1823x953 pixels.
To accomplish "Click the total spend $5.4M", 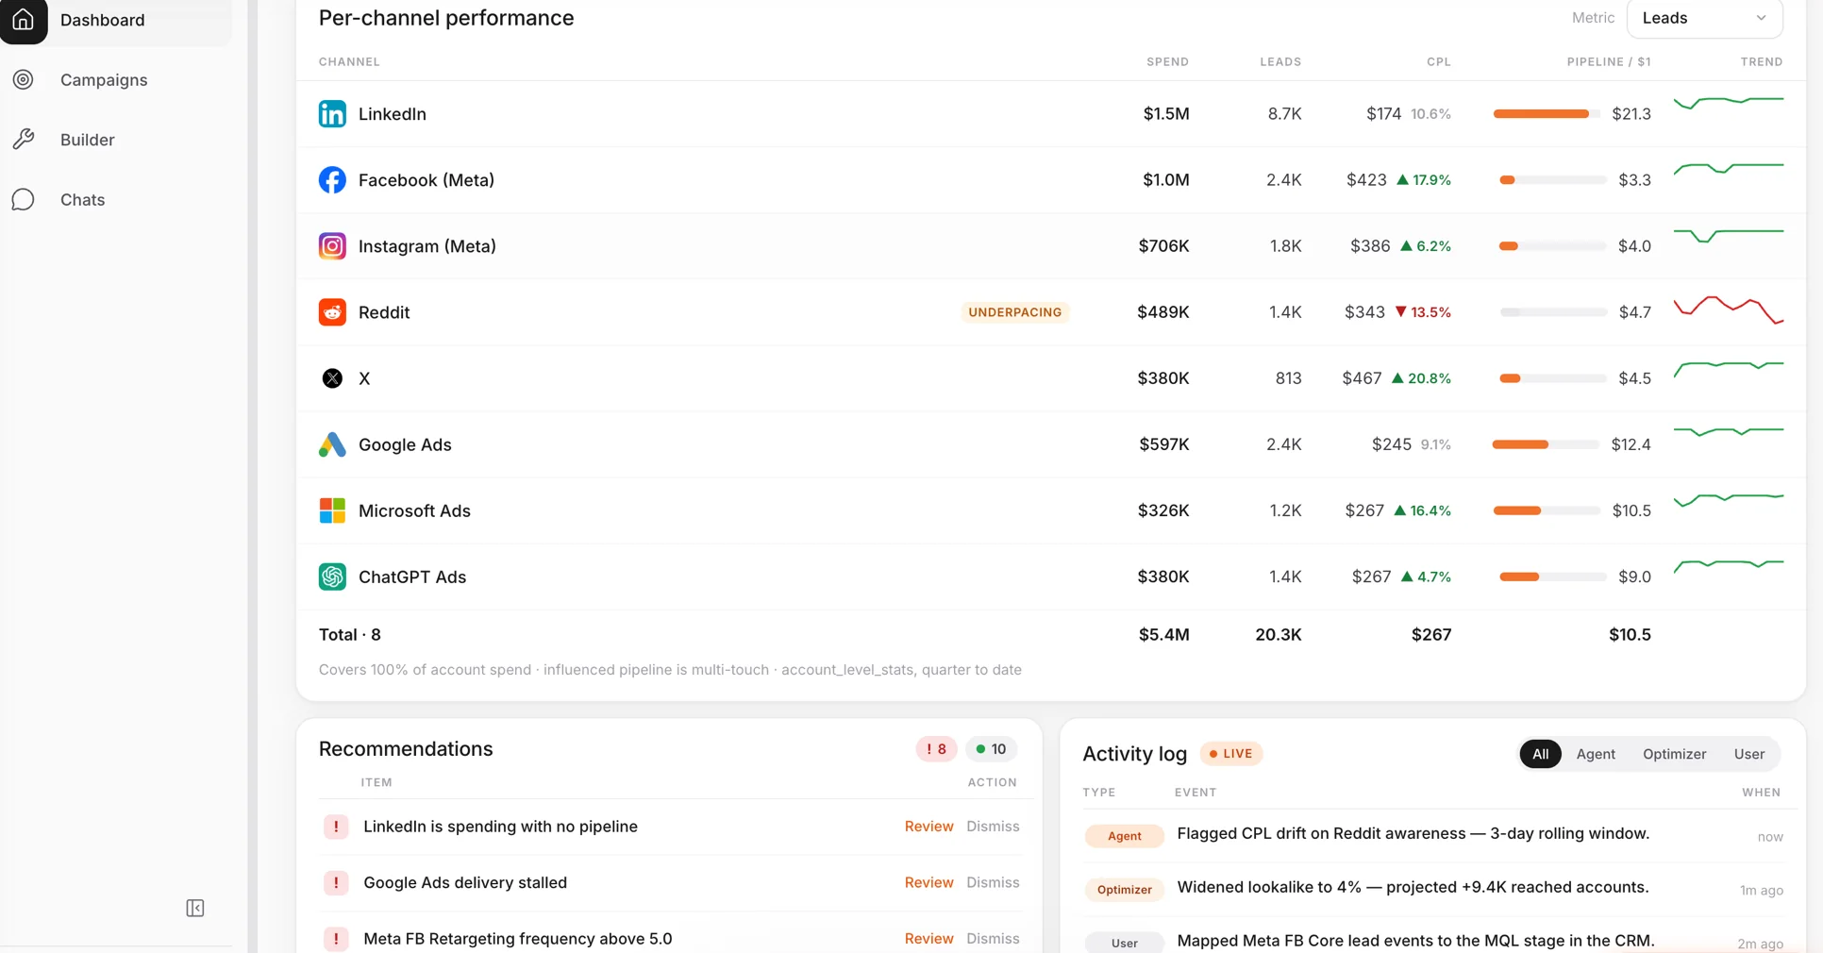I will tap(1164, 635).
